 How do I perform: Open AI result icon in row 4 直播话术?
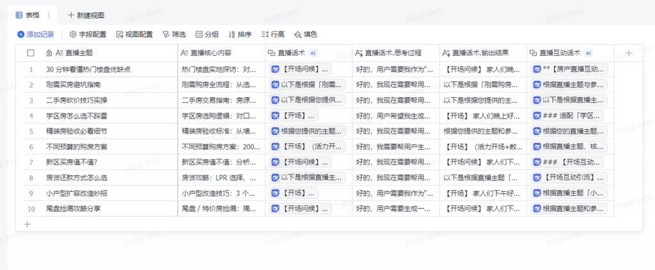[x=275, y=116]
